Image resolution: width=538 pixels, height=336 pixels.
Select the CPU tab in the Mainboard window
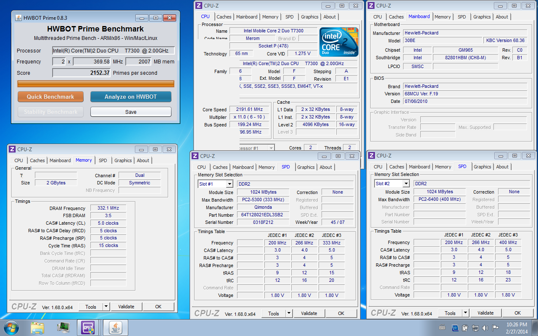pos(377,17)
